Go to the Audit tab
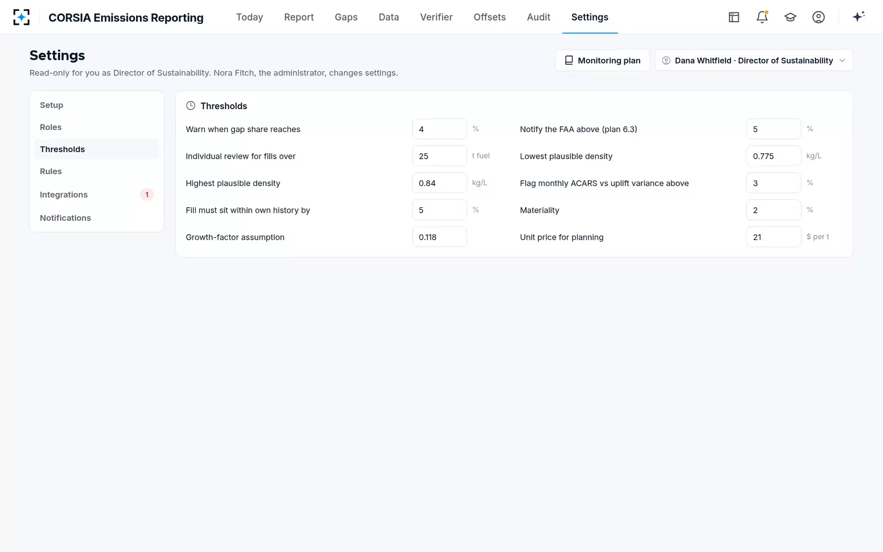This screenshot has height=552, width=883. pos(538,17)
